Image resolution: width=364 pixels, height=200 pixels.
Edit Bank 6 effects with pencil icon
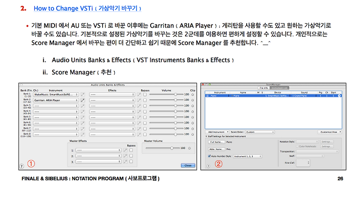[x=139, y=123]
